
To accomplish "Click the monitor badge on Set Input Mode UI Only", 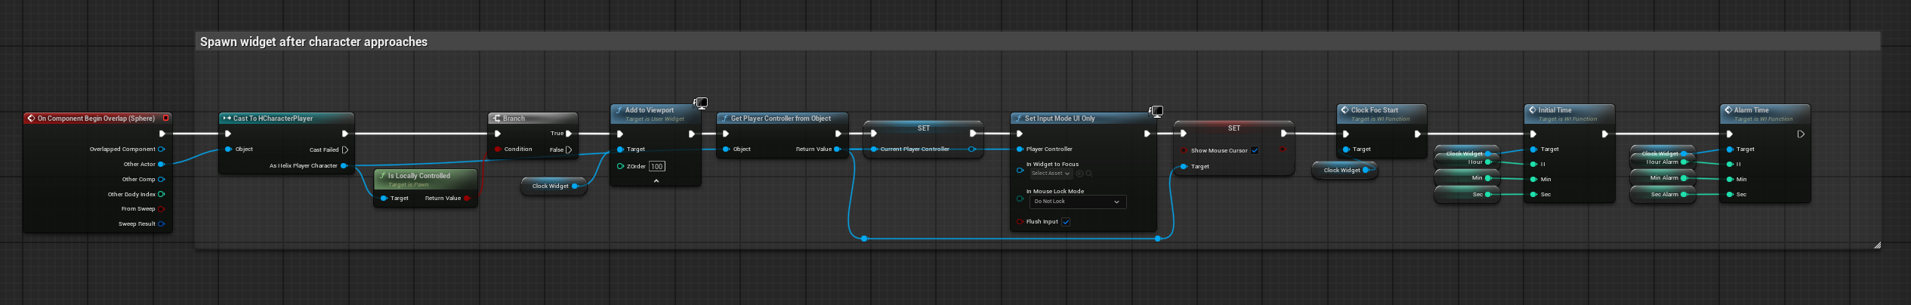I will (1156, 112).
